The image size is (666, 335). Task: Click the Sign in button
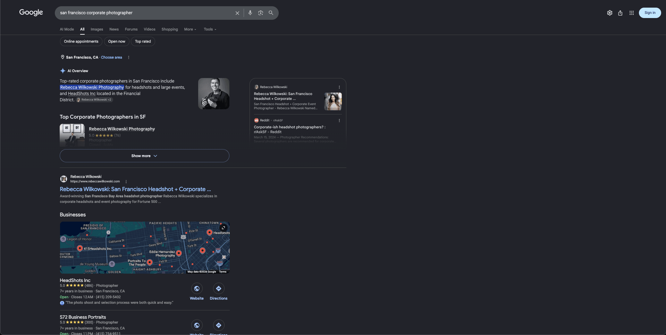650,13
